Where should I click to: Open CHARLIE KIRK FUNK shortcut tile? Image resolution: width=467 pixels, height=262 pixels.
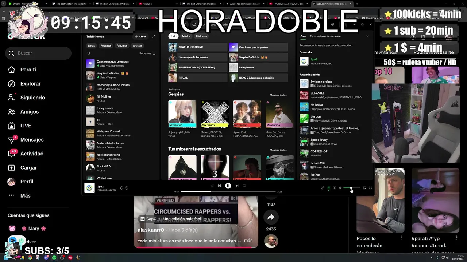pos(198,47)
